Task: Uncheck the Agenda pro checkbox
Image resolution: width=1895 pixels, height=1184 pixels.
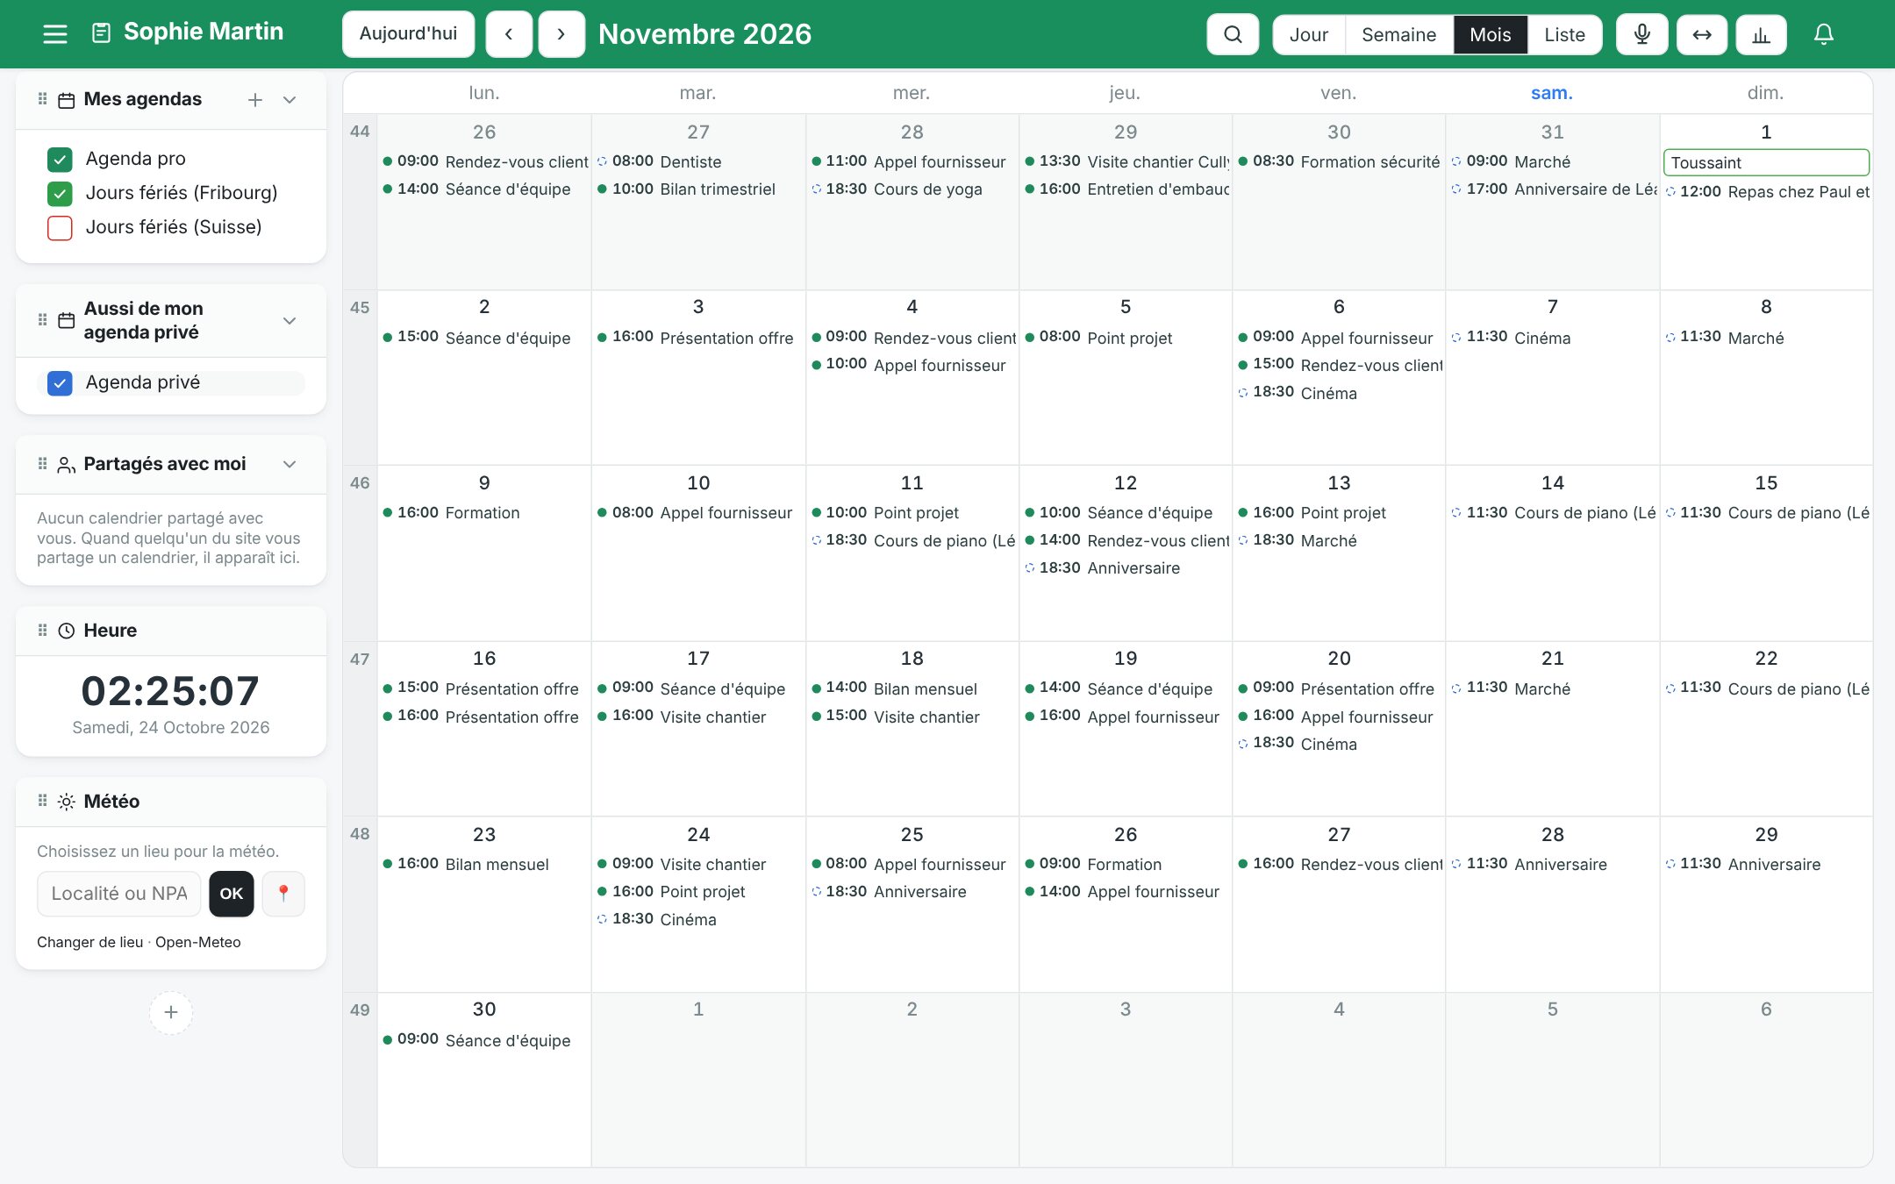Action: [60, 159]
